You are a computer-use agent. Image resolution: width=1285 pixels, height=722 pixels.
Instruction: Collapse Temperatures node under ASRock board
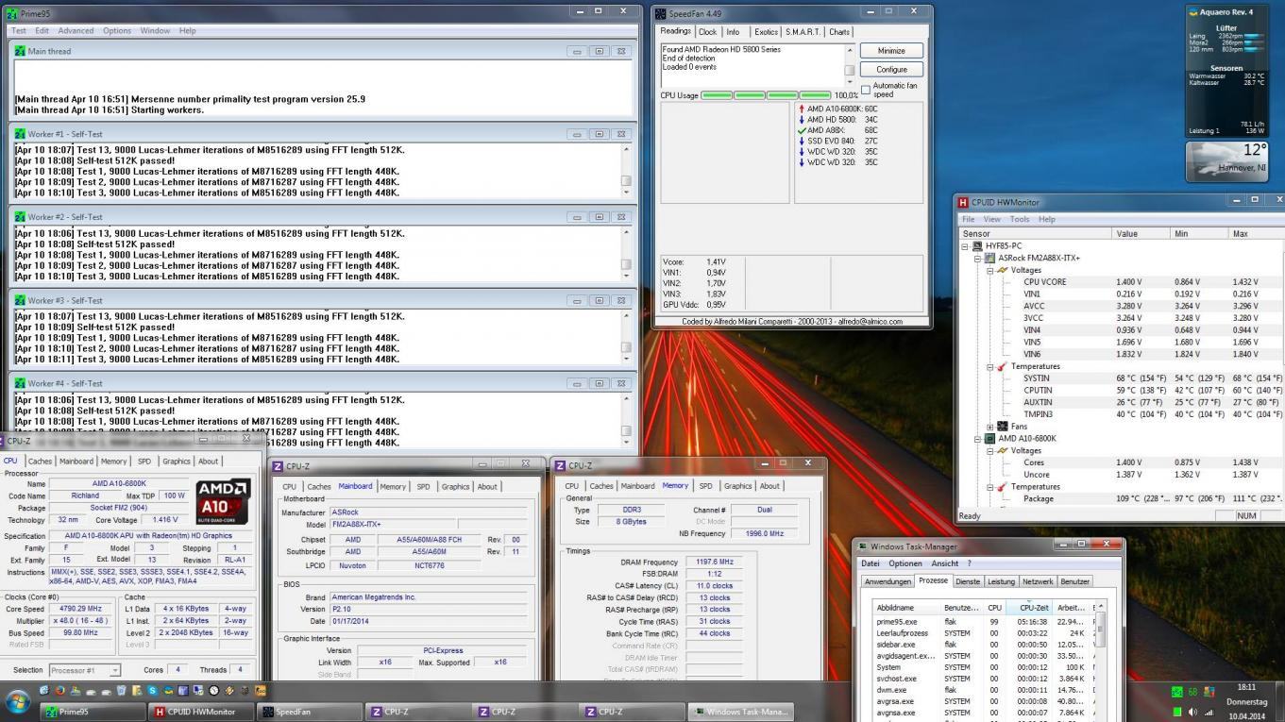point(989,366)
